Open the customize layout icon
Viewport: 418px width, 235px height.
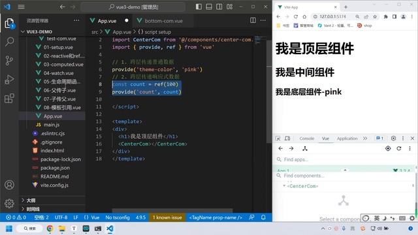pos(229,7)
